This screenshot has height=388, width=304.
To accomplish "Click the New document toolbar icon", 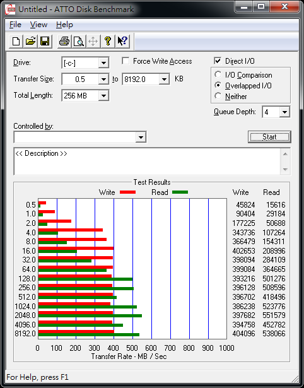I will click(16, 41).
